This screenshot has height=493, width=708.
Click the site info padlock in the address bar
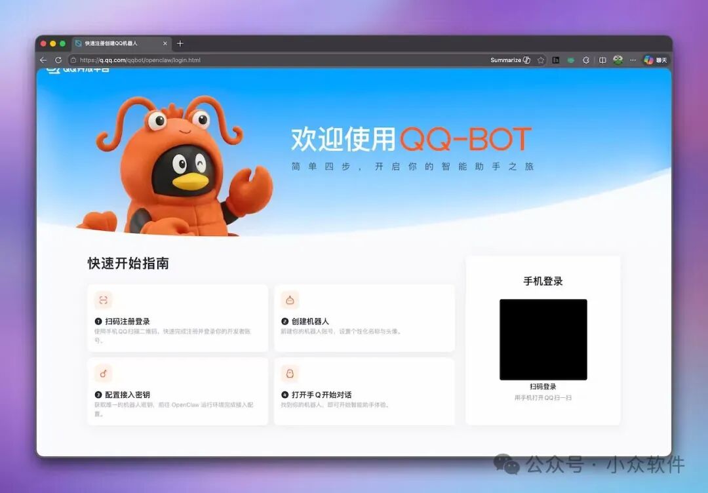[x=73, y=60]
